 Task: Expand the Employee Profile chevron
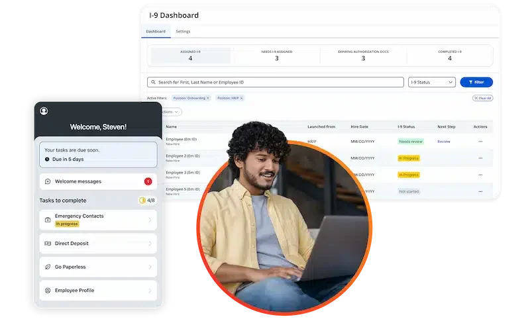(x=150, y=291)
